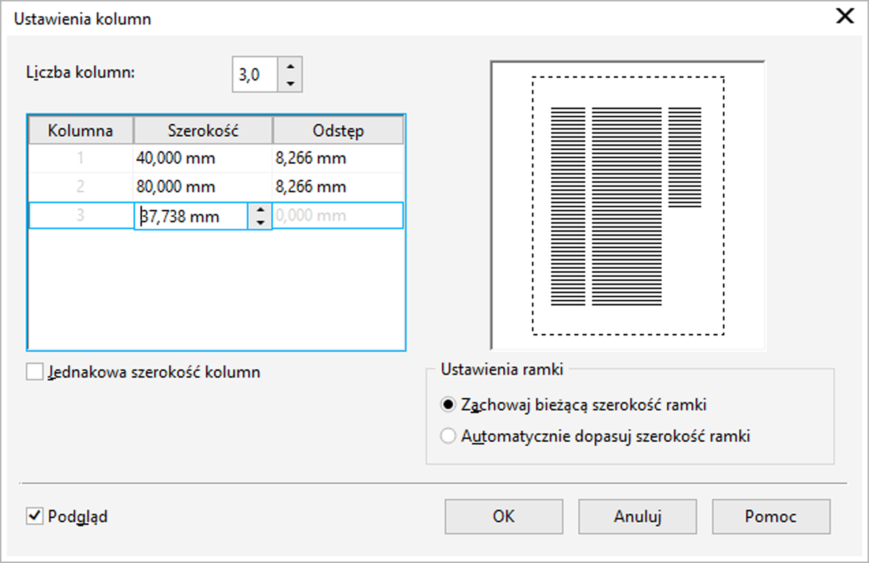
Task: Click the column layout preview thumbnail
Action: [x=628, y=206]
